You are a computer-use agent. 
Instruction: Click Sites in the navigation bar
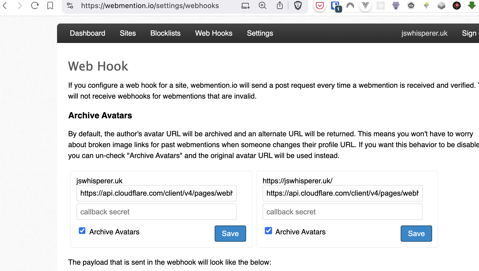[128, 33]
